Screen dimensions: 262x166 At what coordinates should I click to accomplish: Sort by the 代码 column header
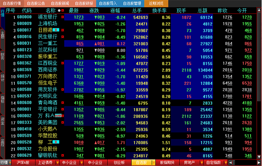click(x=27, y=10)
